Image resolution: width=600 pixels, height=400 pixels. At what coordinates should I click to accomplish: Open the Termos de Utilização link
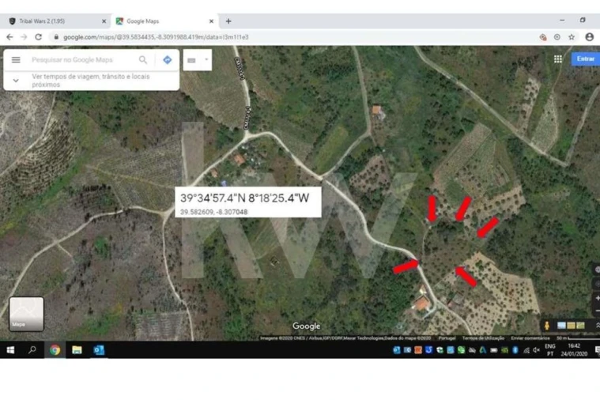coord(483,338)
